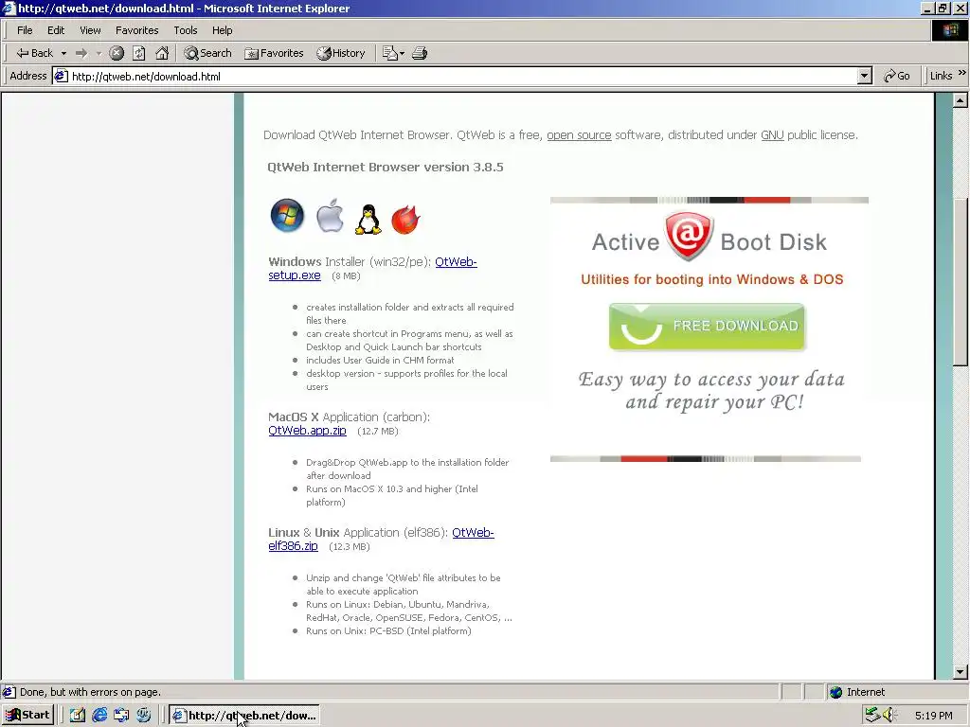Select the qtweb.net taskbar window button
Viewport: 970px width, 727px height.
tap(244, 716)
